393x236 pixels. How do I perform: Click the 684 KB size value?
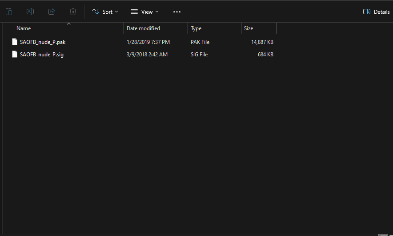(265, 55)
